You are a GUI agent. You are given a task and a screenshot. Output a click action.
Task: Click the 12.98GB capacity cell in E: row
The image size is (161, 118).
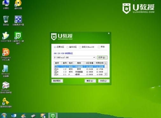(x=89, y=72)
